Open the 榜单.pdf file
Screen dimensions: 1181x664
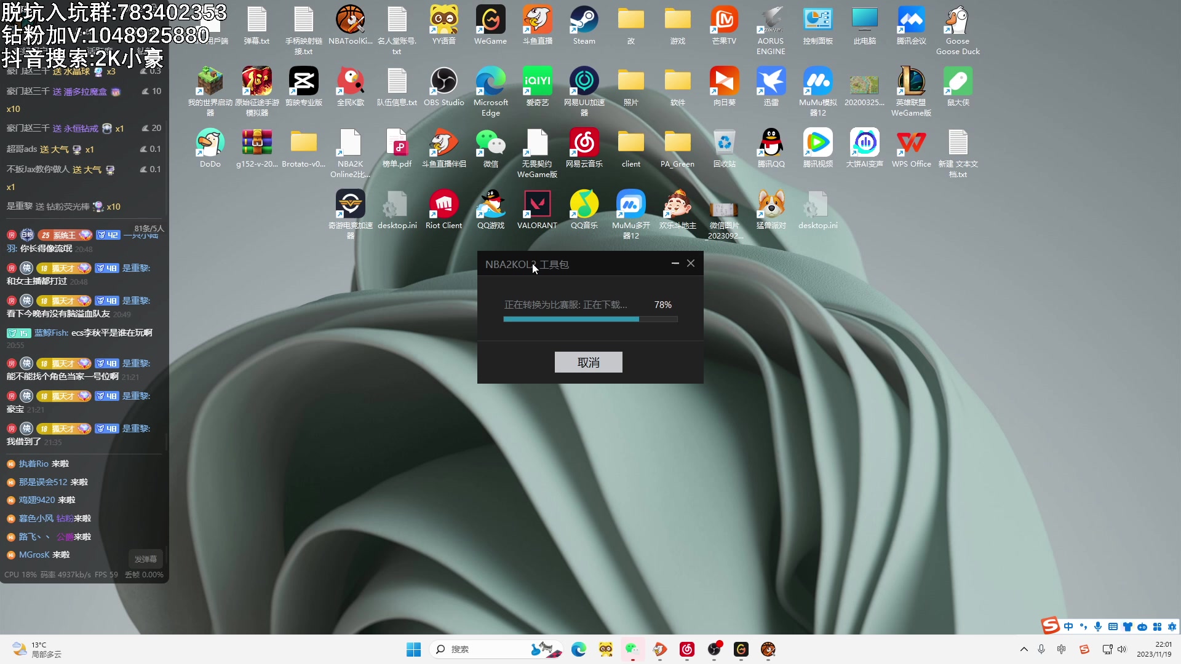point(397,149)
